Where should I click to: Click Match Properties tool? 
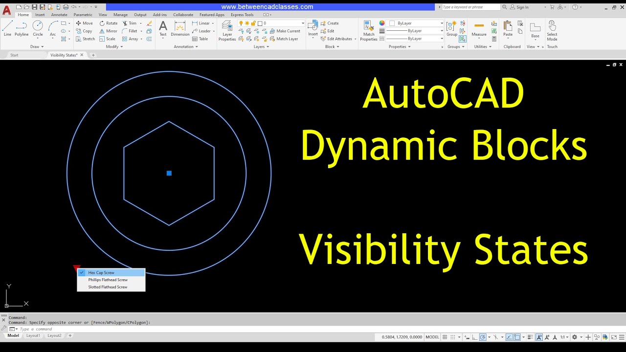pyautogui.click(x=369, y=31)
